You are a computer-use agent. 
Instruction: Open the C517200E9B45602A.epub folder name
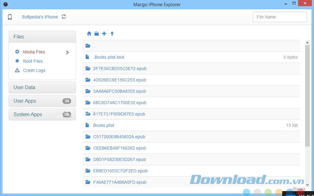point(119,137)
